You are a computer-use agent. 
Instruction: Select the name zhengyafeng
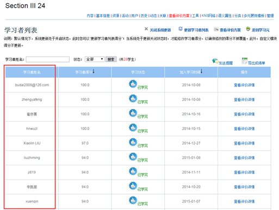click(32, 100)
